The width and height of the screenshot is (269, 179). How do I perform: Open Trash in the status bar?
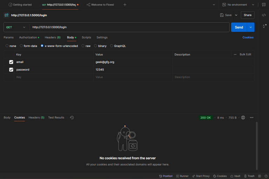(249, 176)
